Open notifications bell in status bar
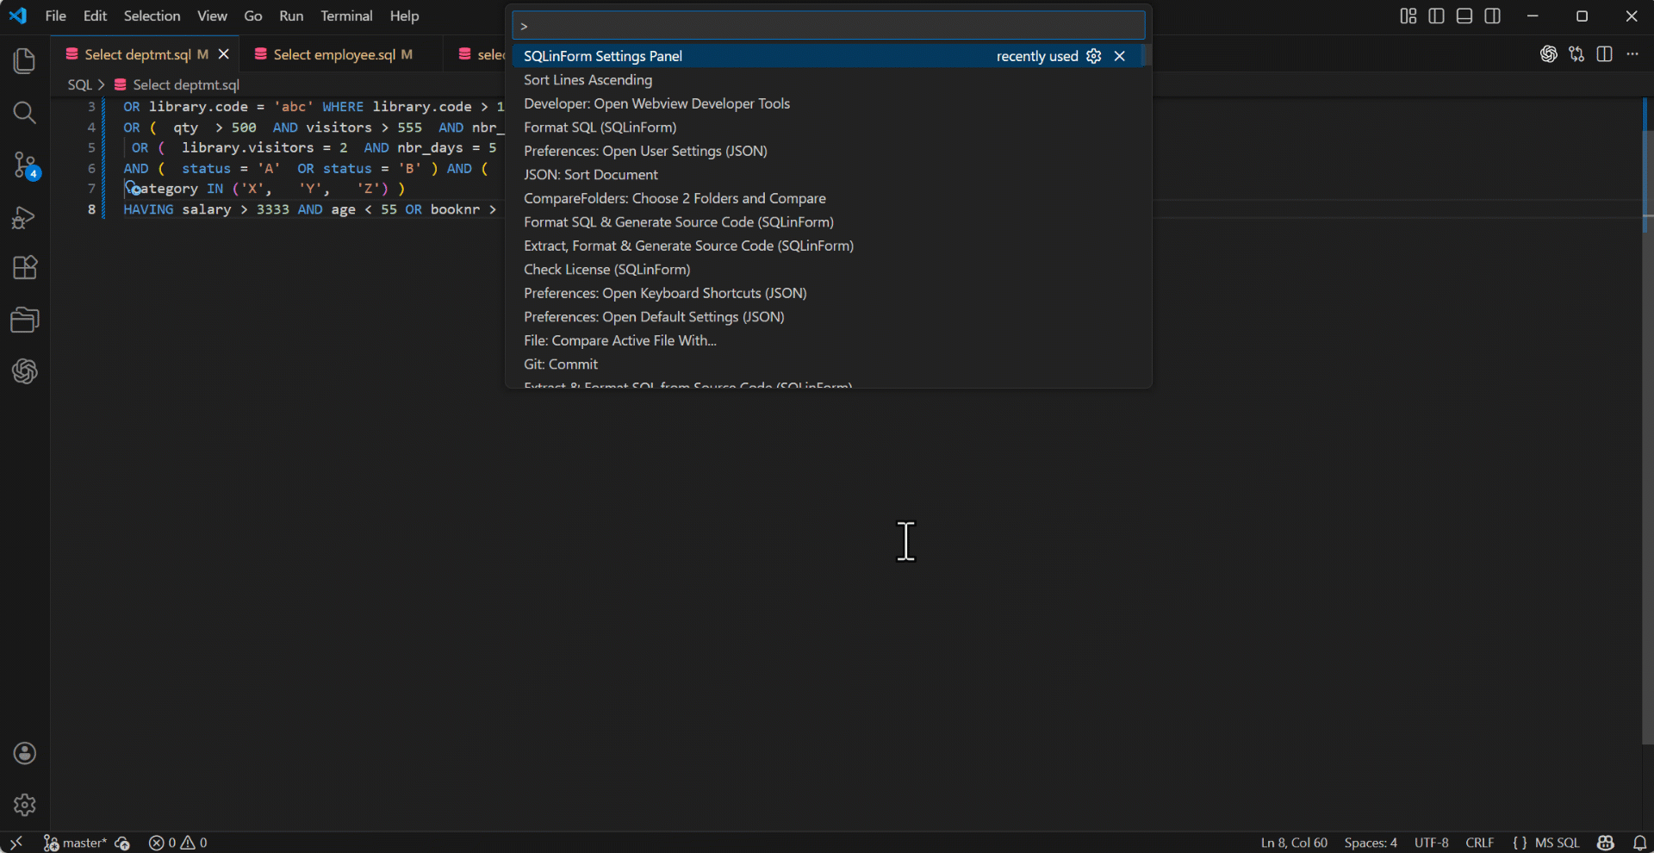Screen dimensions: 1654x853 1639,843
